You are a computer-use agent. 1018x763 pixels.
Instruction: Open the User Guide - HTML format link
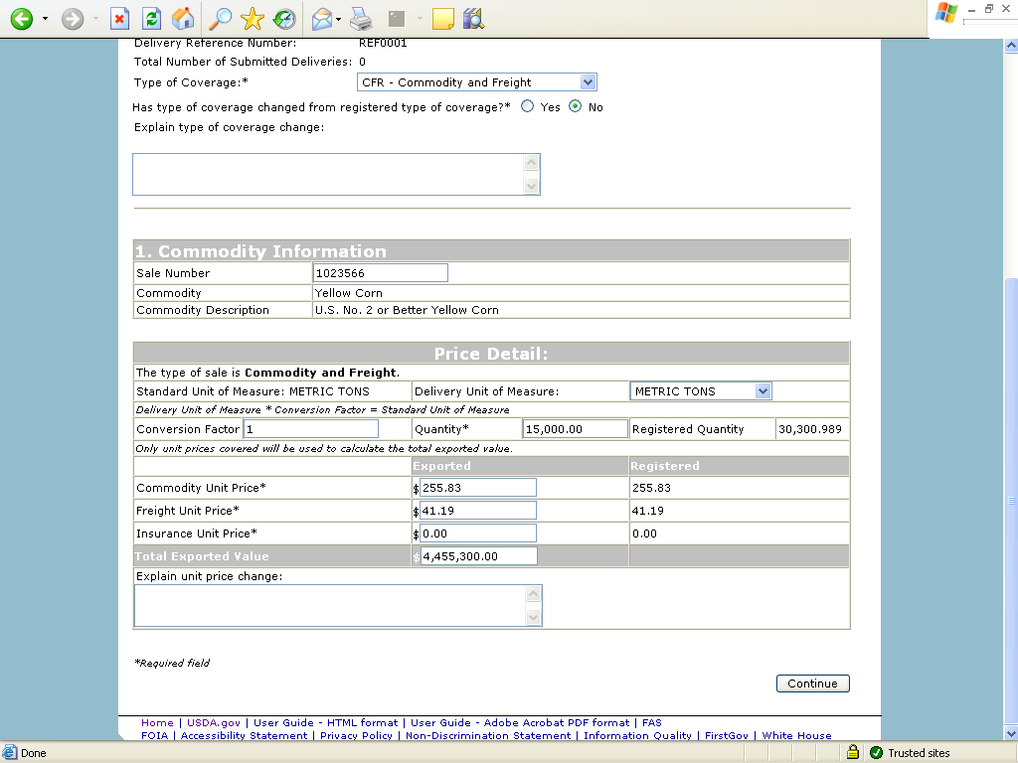[325, 723]
